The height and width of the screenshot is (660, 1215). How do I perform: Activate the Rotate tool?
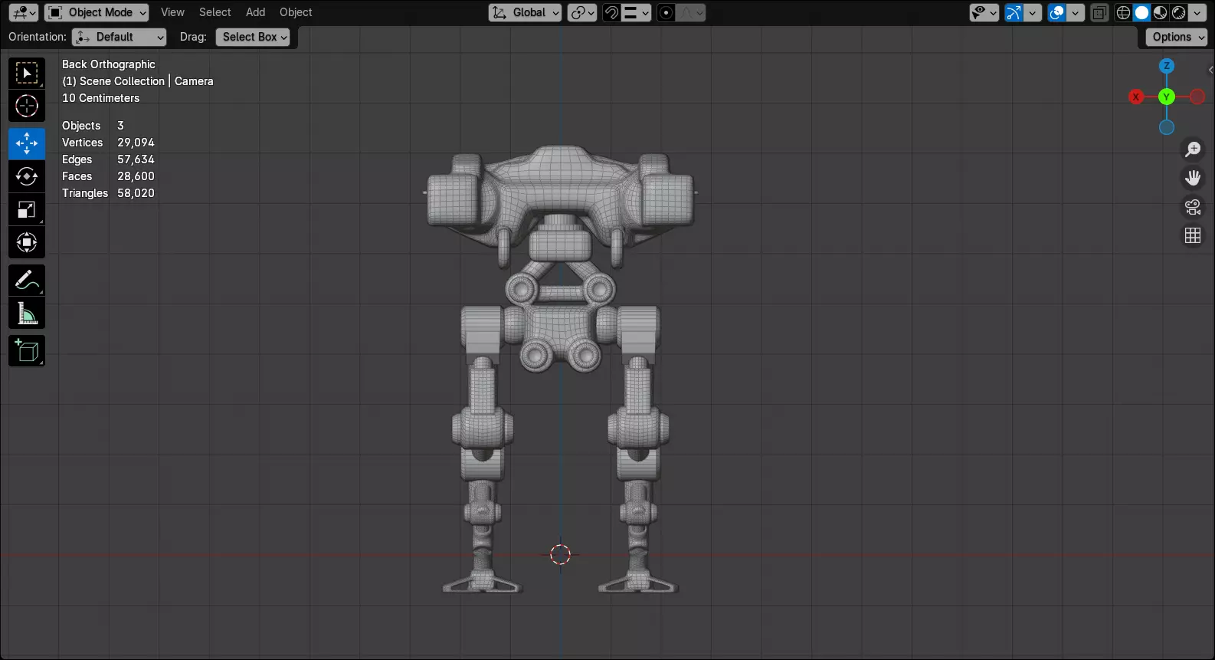27,176
